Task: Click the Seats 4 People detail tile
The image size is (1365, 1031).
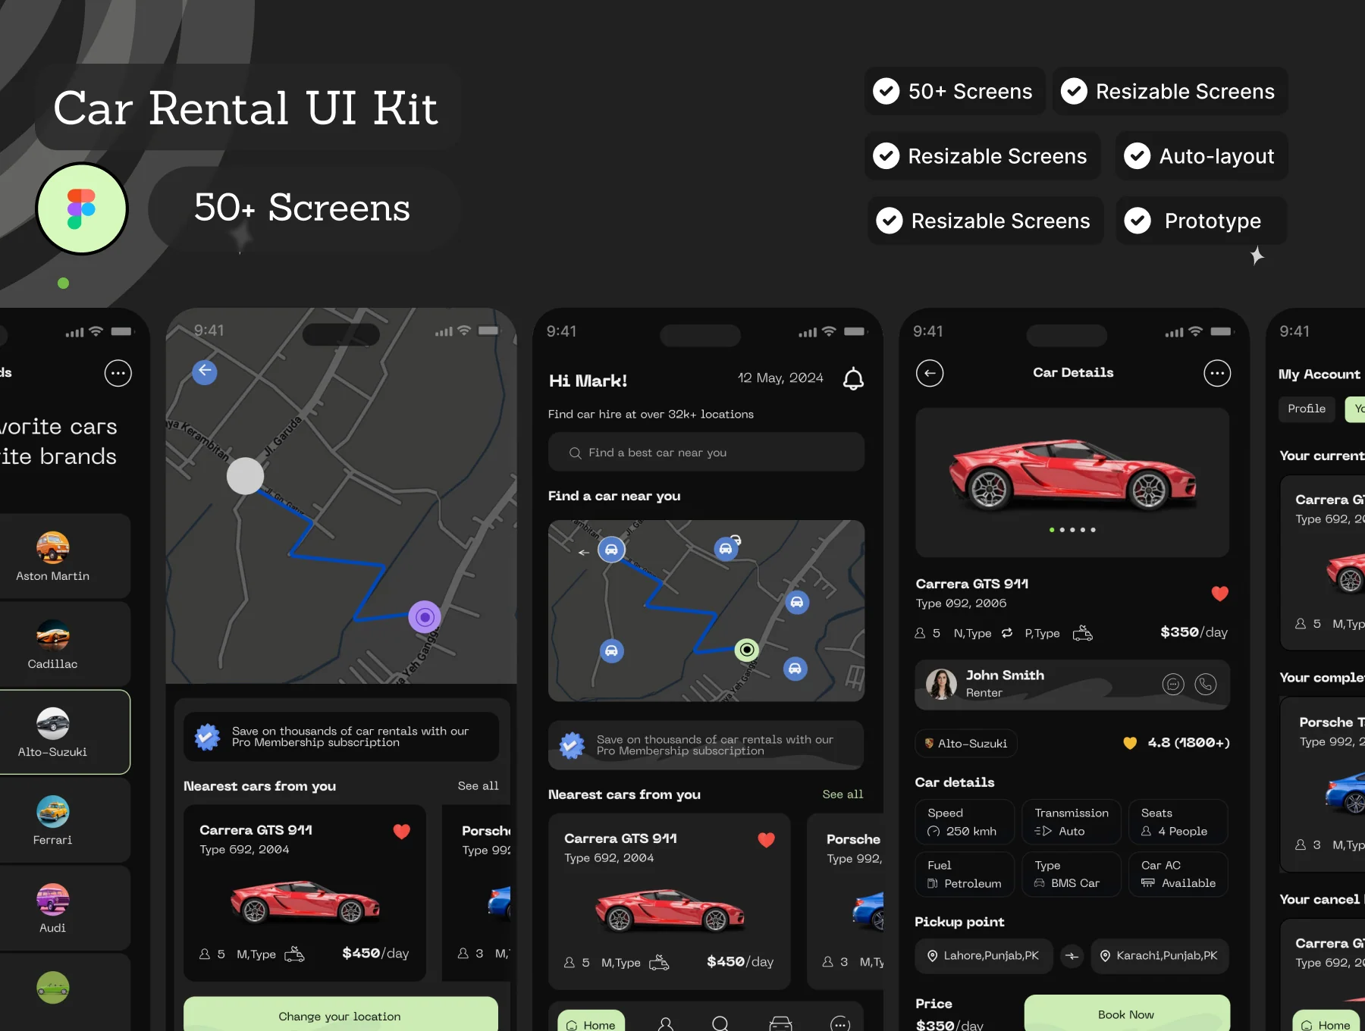Action: (x=1178, y=822)
